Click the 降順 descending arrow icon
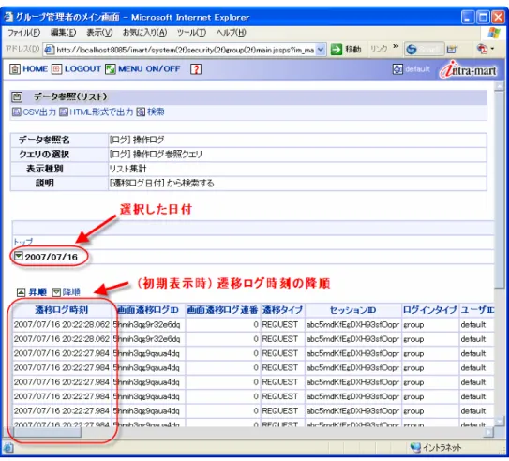Image resolution: width=509 pixels, height=461 pixels. click(56, 292)
